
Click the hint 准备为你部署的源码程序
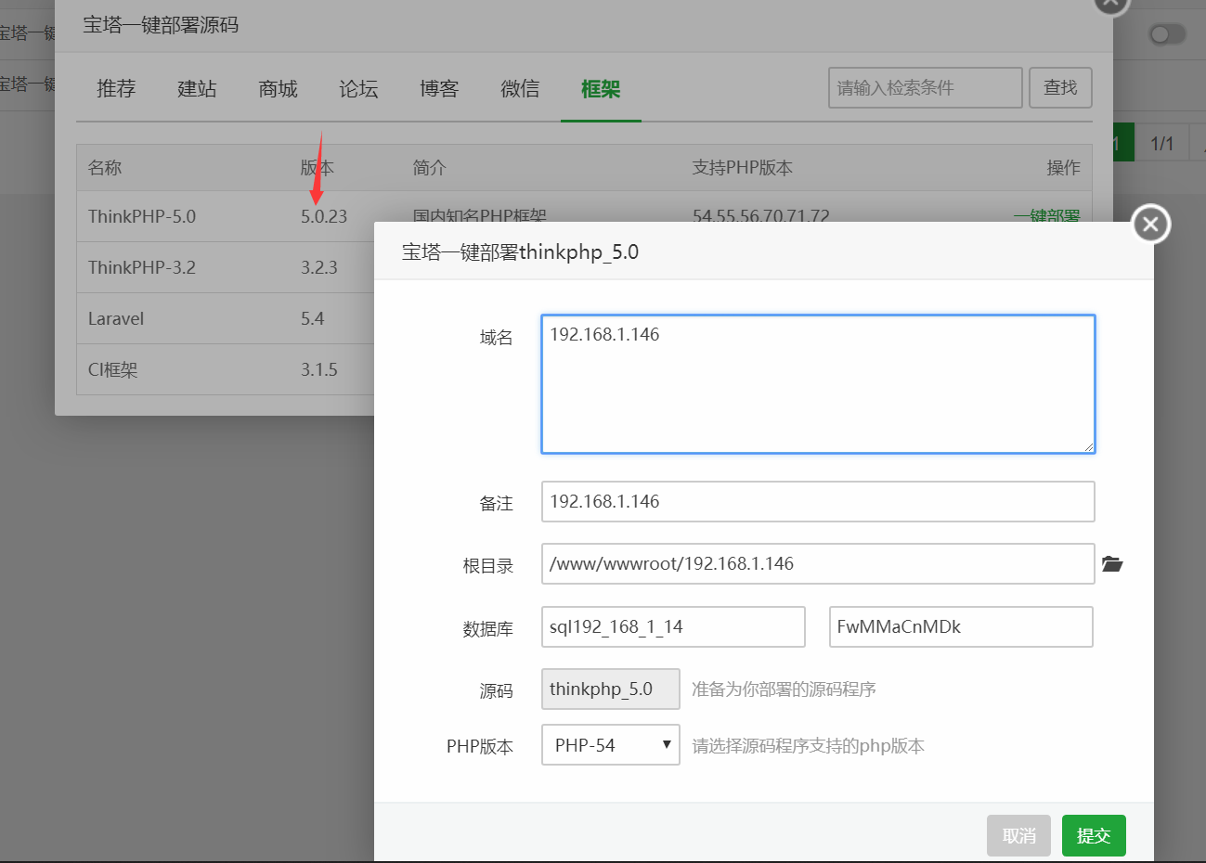[785, 689]
